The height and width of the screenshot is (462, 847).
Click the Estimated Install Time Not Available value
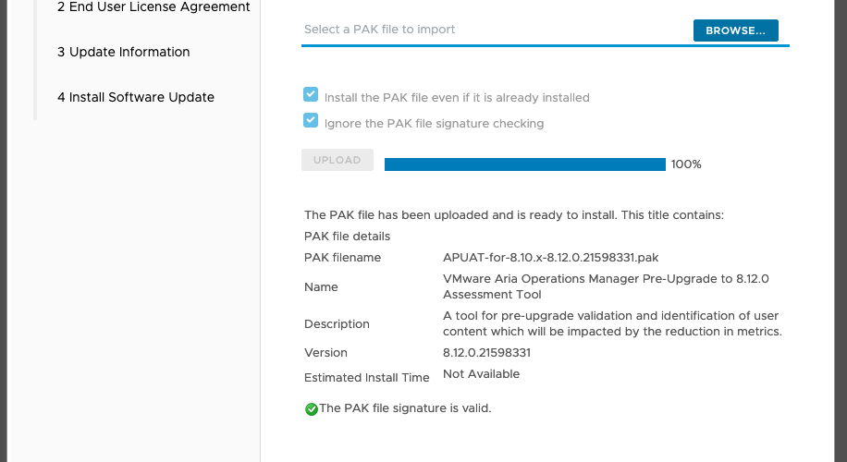[x=482, y=374]
